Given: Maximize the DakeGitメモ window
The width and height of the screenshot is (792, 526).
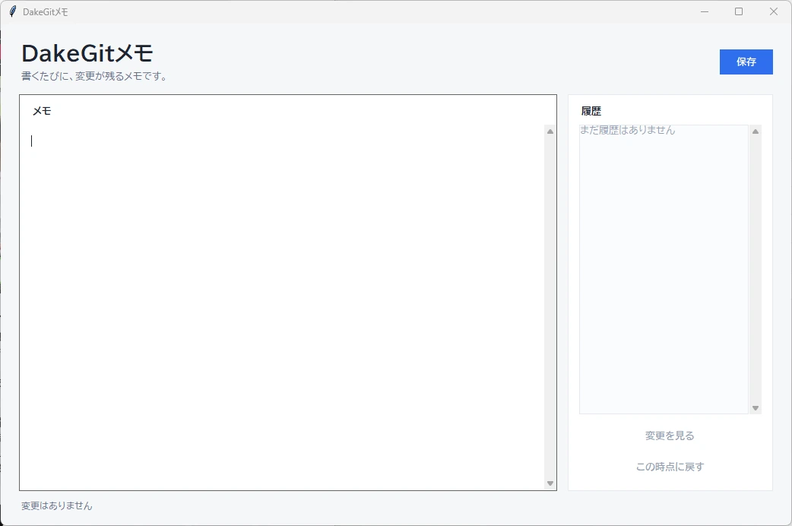Looking at the screenshot, I should tap(739, 11).
